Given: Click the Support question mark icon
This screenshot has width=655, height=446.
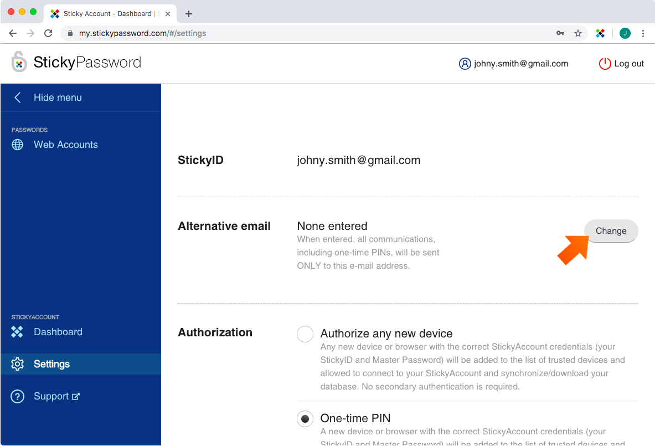Looking at the screenshot, I should pyautogui.click(x=18, y=396).
